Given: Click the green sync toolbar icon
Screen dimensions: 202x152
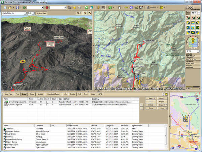Looking at the screenshot, I should click(110, 8).
